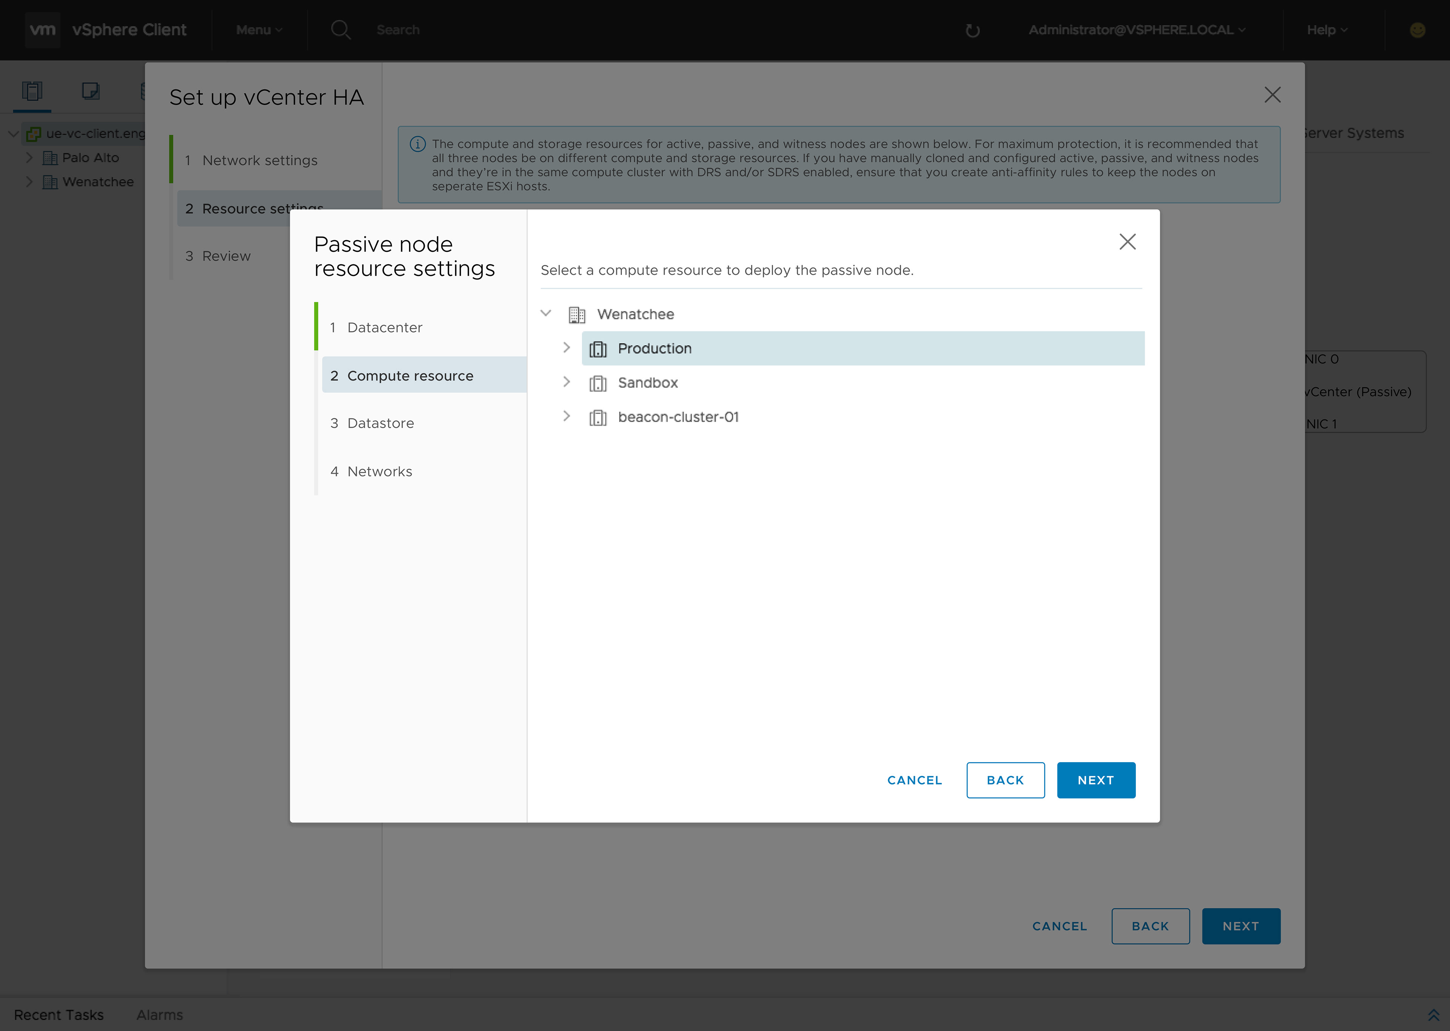Expand Wenatchee in the navigator tree
Screen dimensions: 1450x1031
[x=29, y=182]
